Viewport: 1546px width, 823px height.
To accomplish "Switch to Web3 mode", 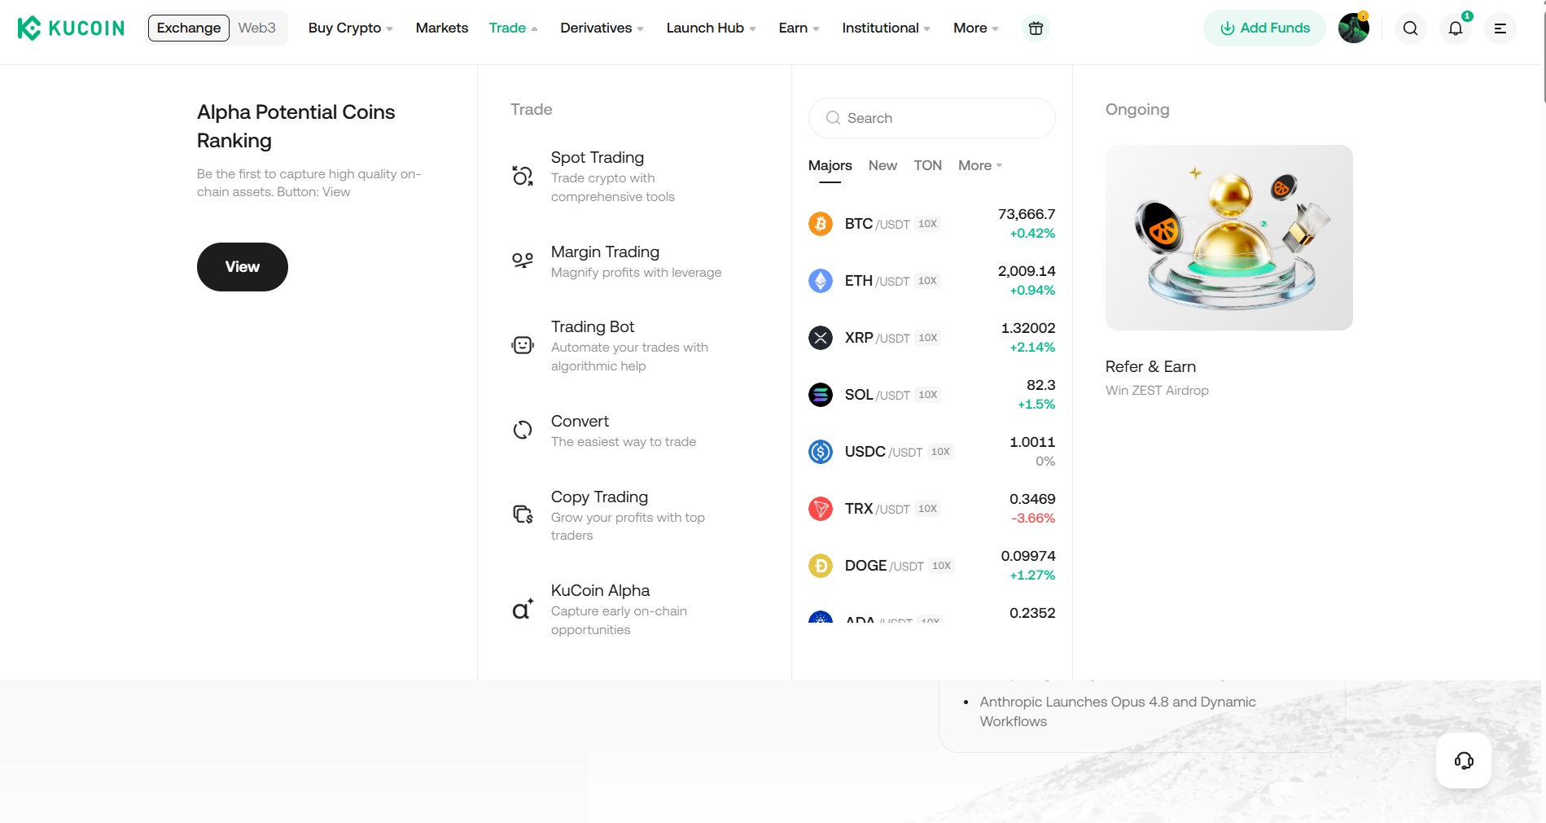I will click(x=257, y=28).
